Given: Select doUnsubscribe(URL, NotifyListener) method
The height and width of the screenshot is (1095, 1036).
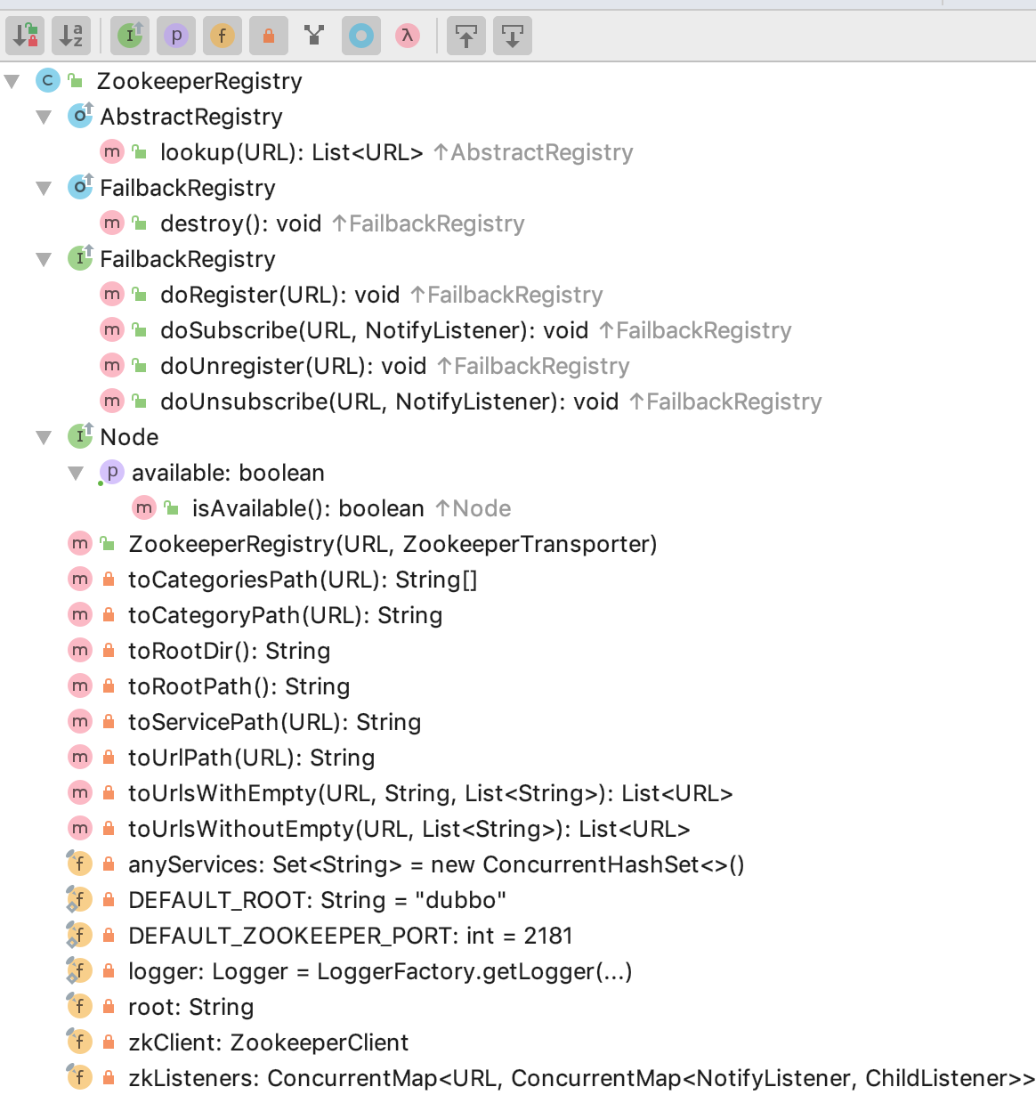Looking at the screenshot, I should [389, 401].
